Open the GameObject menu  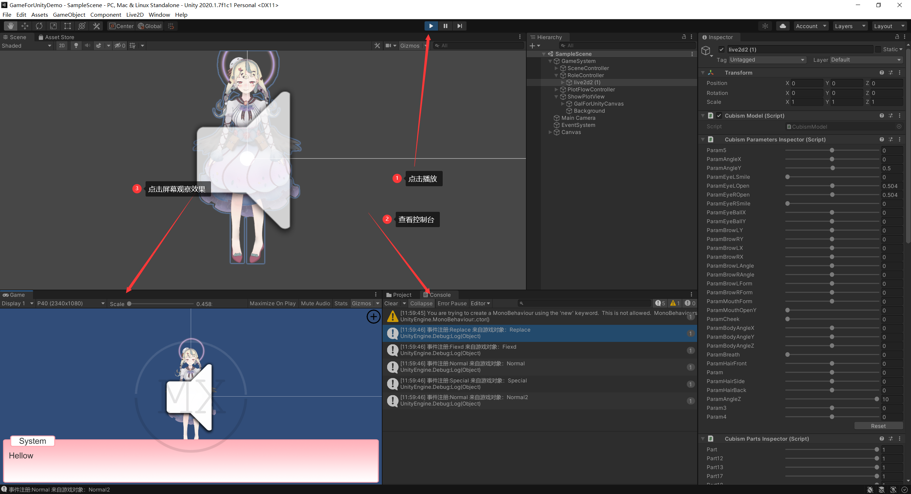69,15
